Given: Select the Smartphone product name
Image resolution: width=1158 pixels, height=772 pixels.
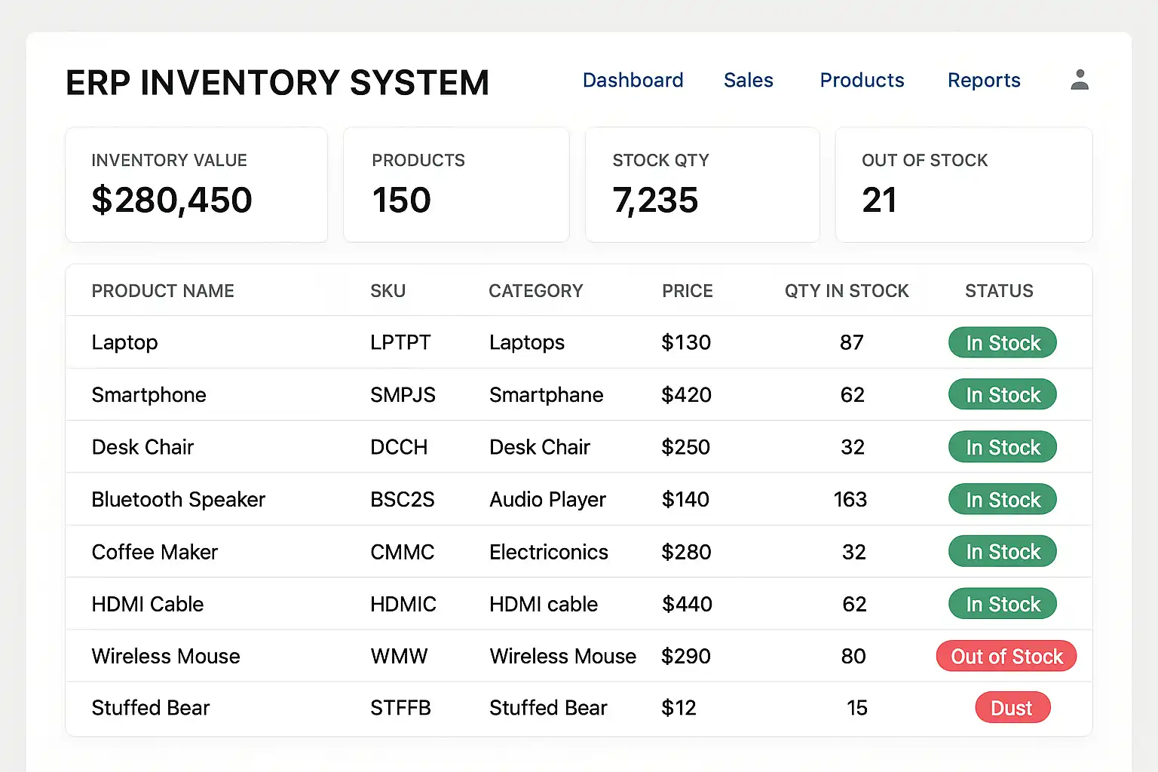Looking at the screenshot, I should 149,395.
